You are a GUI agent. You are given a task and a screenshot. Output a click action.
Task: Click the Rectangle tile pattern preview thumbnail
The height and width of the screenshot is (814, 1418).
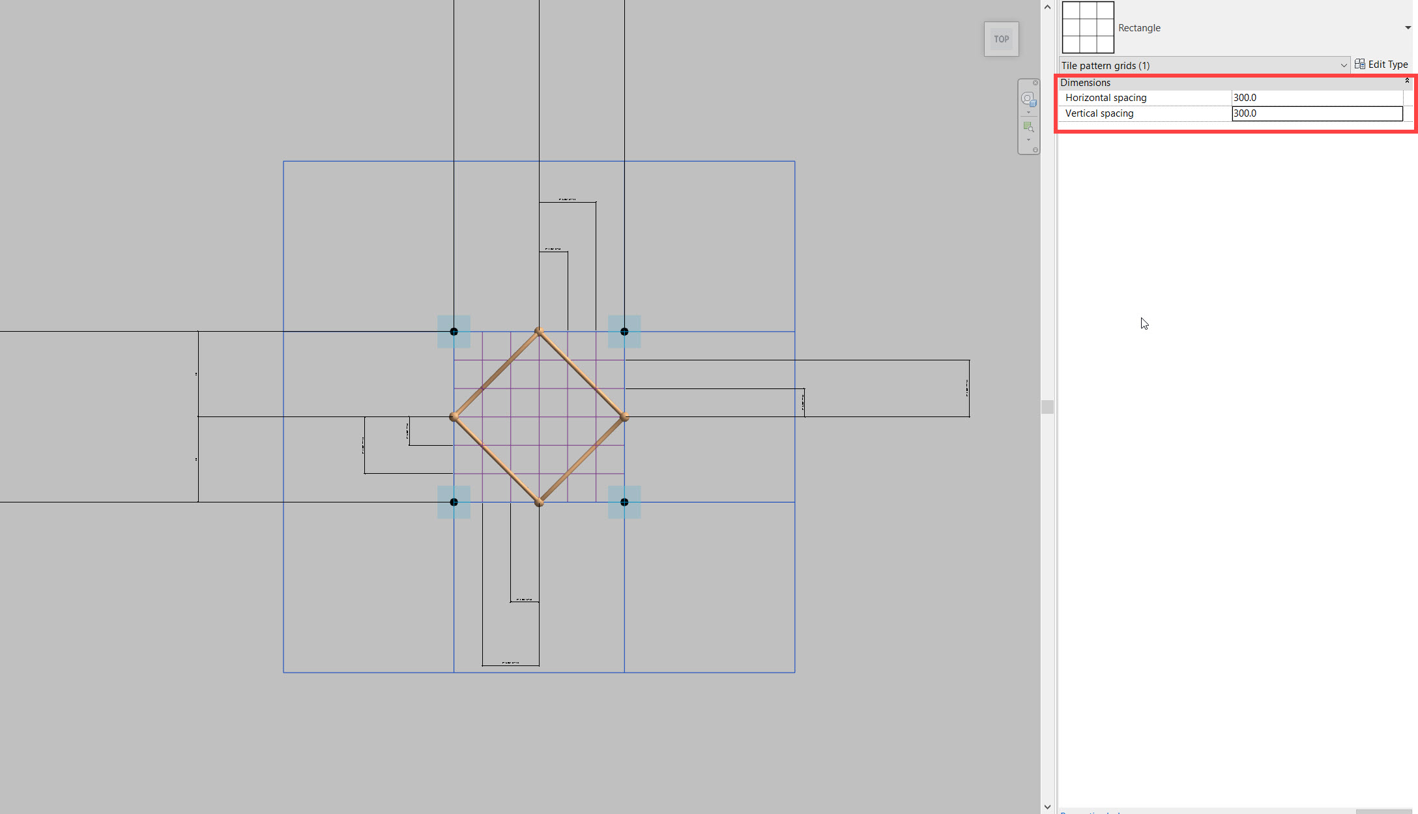coord(1087,27)
